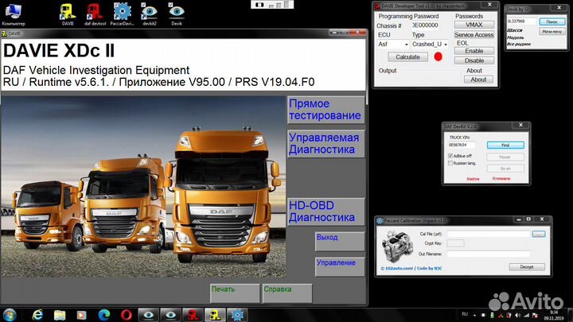Select Прямое тестирование in DAVIE
This screenshot has width=573, height=322.
pos(325,110)
